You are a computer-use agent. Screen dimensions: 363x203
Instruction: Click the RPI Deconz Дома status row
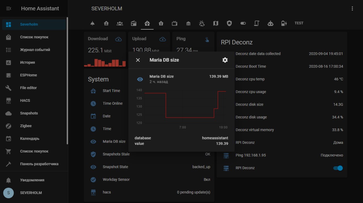[x=289, y=143]
